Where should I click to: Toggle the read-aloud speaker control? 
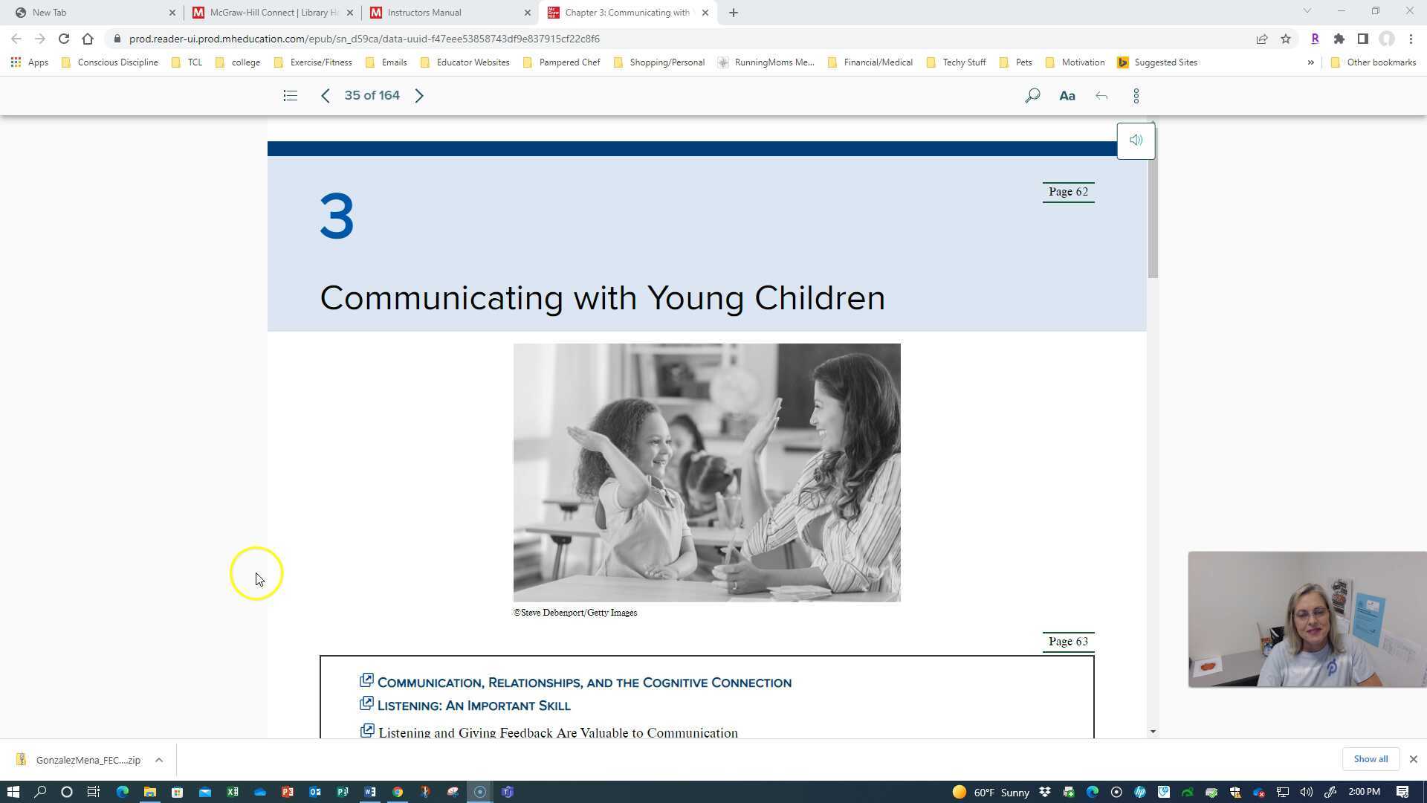(1136, 140)
